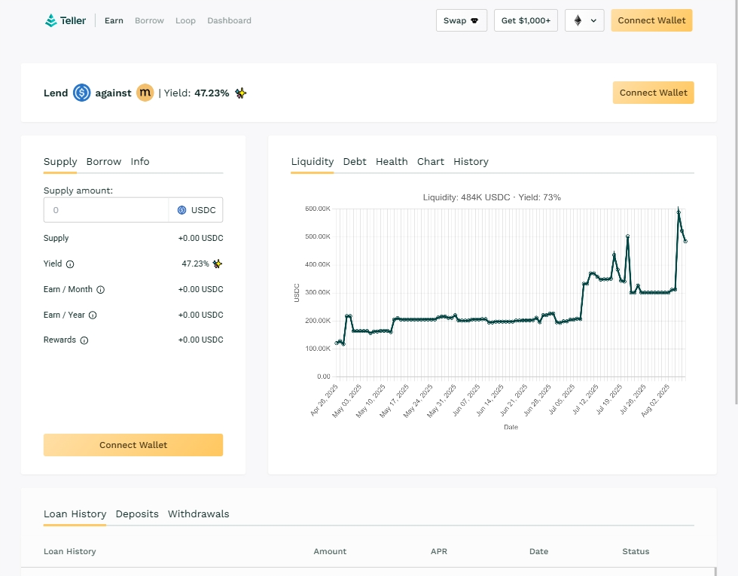Switch to the Info tab
This screenshot has width=738, height=576.
point(140,161)
